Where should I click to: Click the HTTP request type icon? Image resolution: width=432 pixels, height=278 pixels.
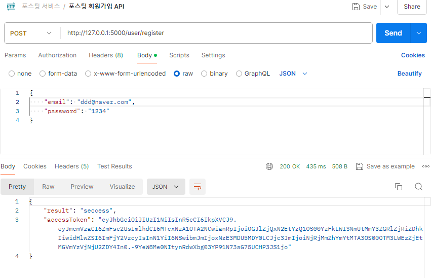[x=11, y=7]
